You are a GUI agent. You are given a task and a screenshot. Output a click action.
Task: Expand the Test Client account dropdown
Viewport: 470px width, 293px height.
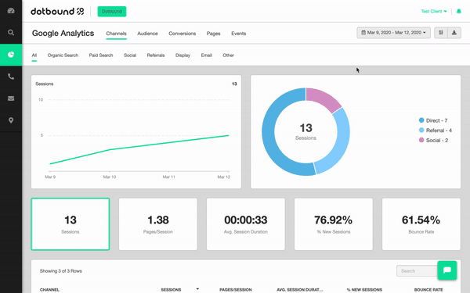[434, 12]
